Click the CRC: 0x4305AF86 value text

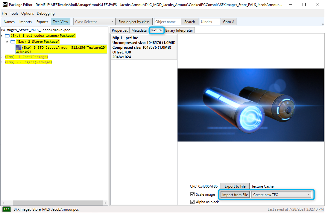(x=204, y=186)
